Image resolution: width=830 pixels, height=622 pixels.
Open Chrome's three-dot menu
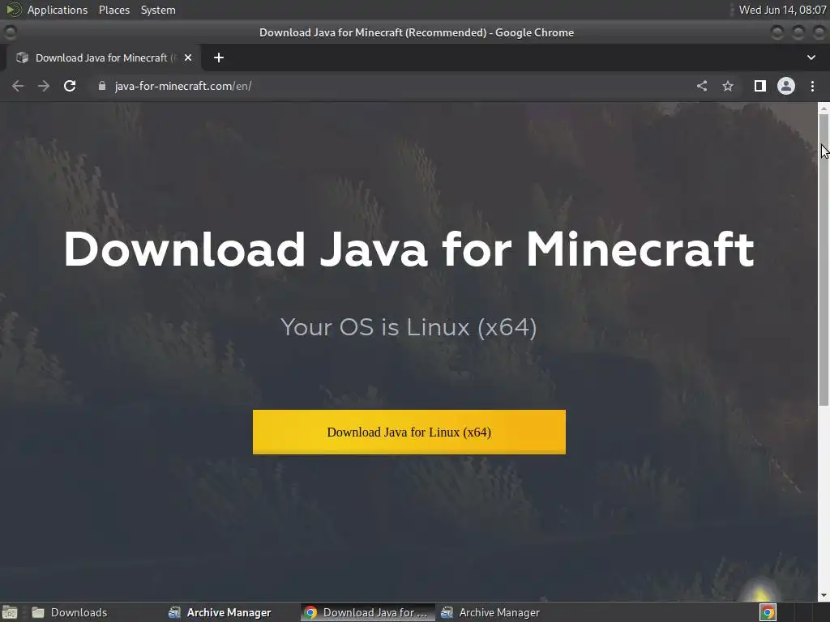coord(812,86)
